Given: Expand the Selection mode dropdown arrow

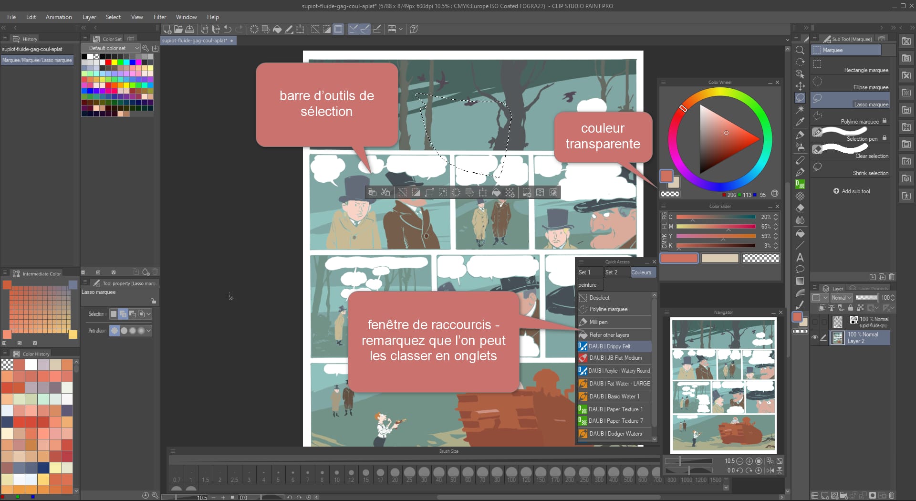Looking at the screenshot, I should [149, 314].
